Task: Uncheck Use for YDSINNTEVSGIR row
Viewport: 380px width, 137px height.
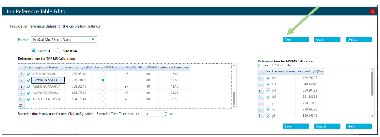Action: tap(28, 74)
